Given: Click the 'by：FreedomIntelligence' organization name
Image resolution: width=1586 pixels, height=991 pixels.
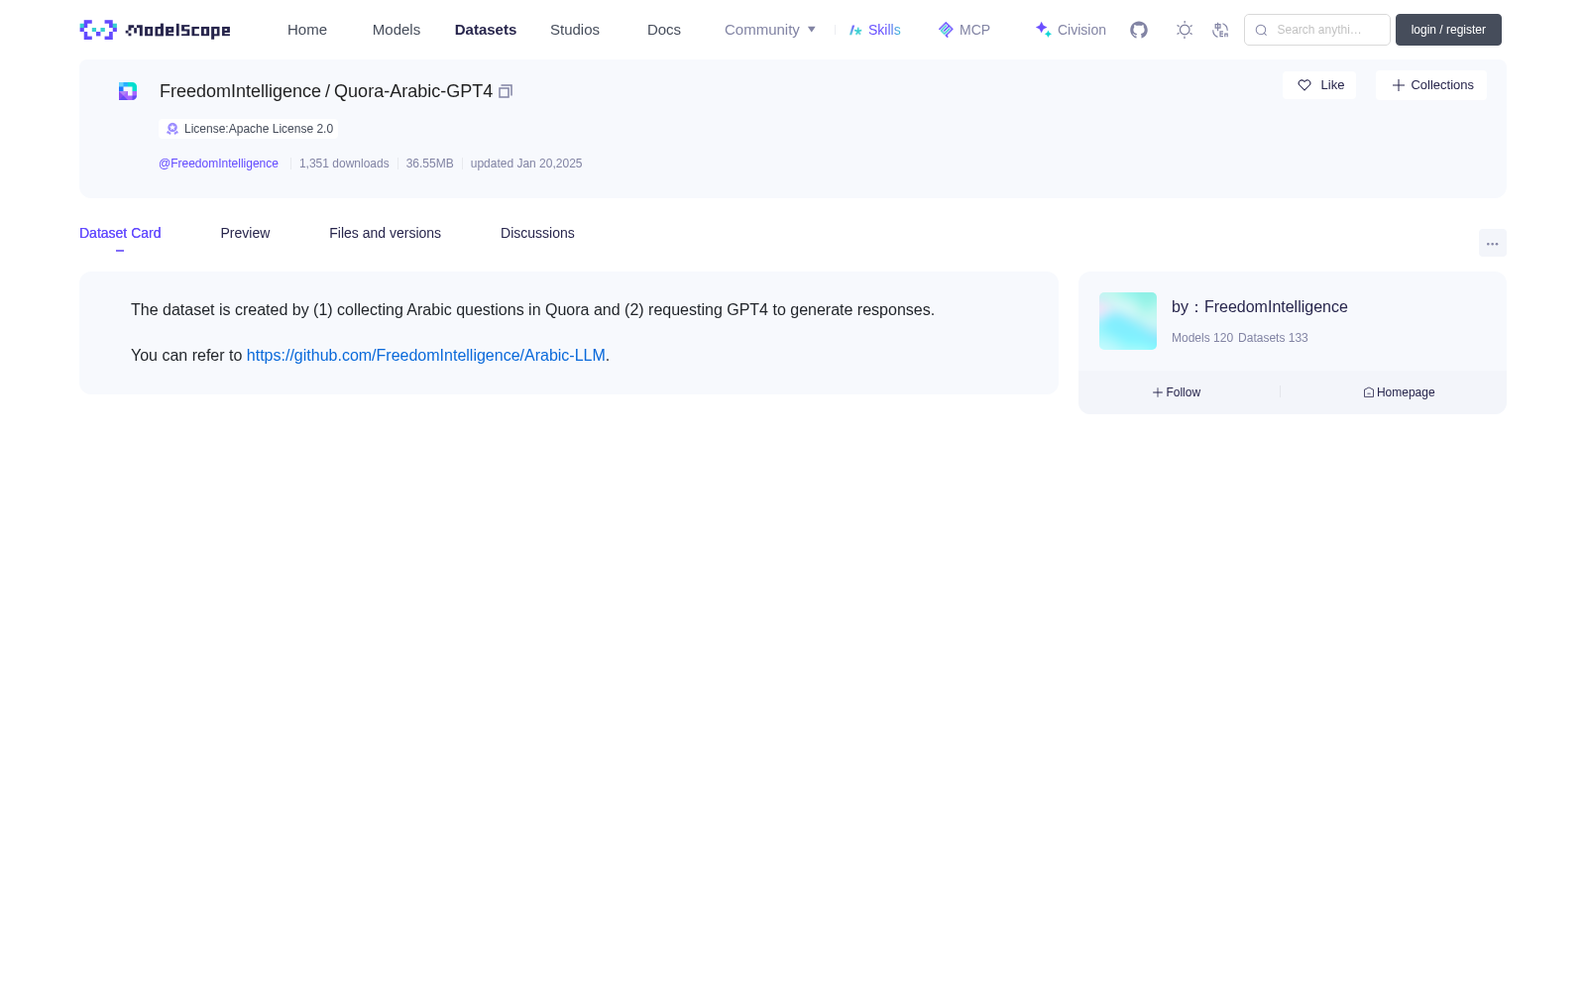Looking at the screenshot, I should (1260, 307).
